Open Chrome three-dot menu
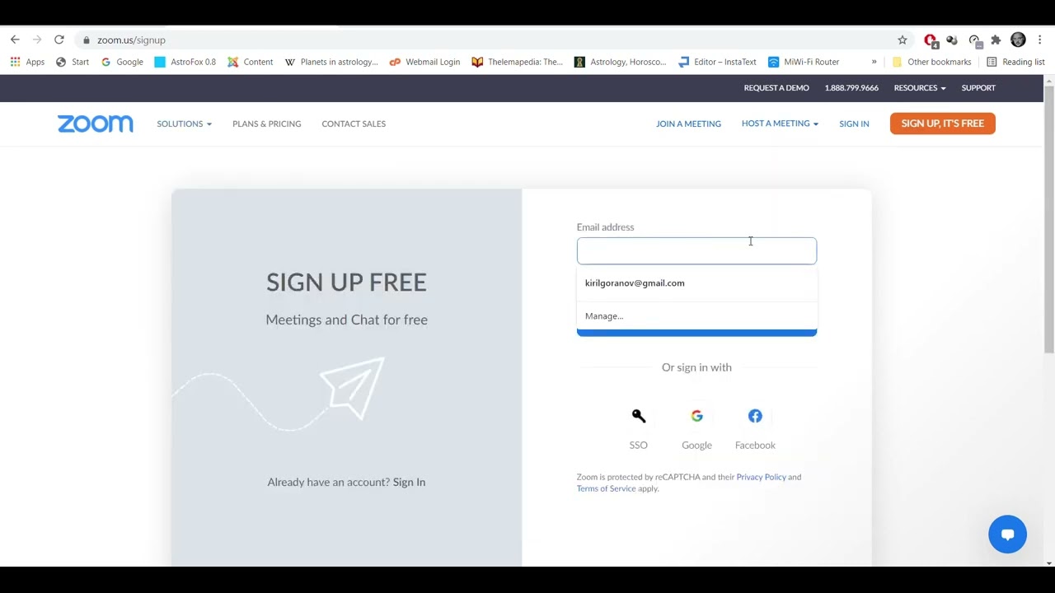The image size is (1055, 593). coord(1040,40)
